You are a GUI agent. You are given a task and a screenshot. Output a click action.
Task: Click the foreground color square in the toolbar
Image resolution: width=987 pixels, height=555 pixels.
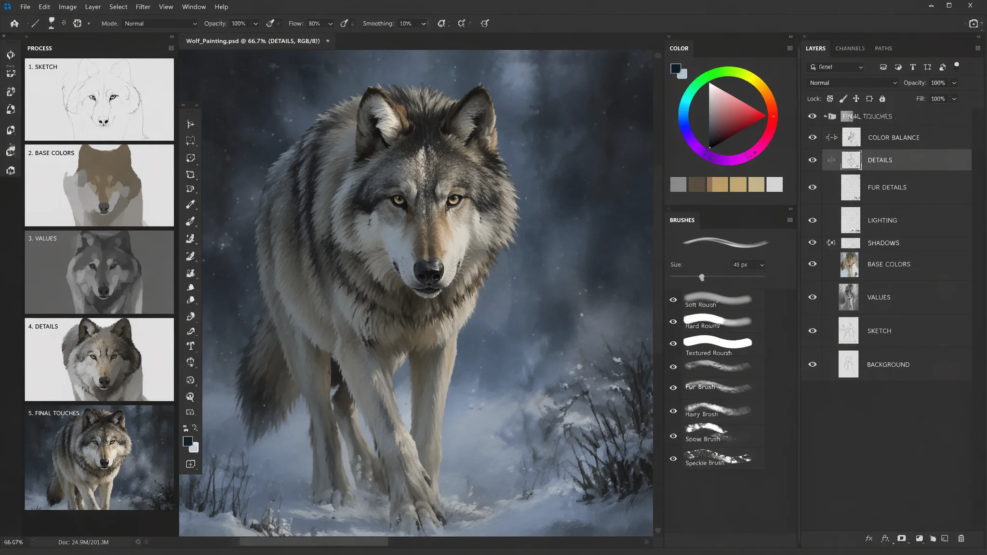click(x=188, y=441)
